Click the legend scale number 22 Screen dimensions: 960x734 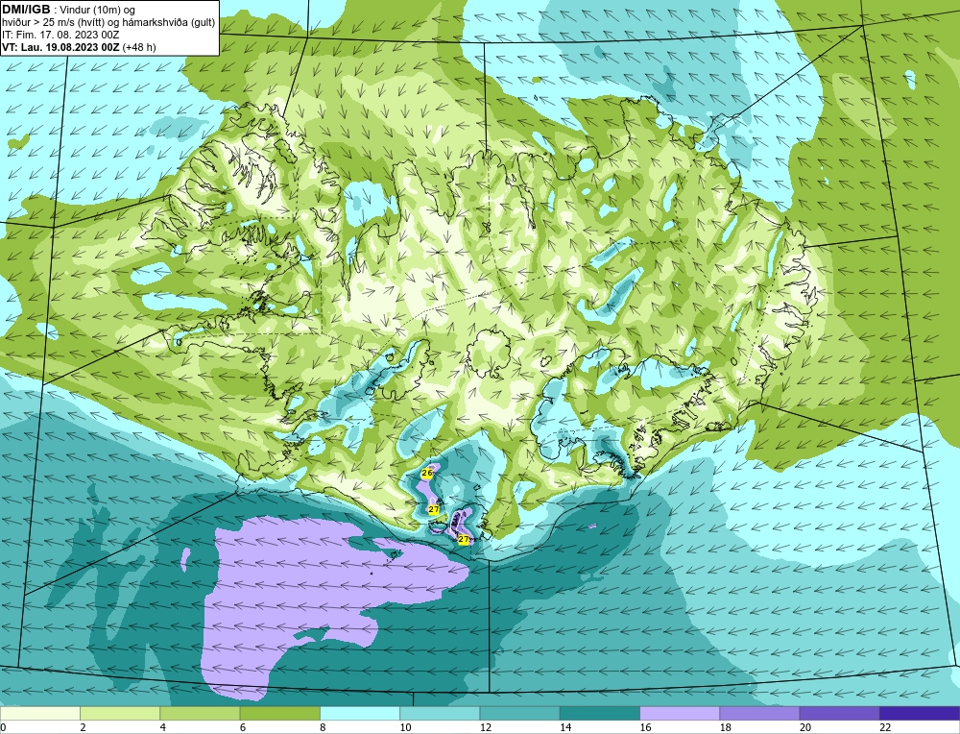(x=885, y=727)
